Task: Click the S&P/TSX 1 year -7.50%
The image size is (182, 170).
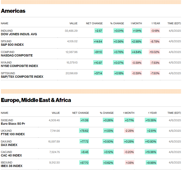Action: coord(155,73)
